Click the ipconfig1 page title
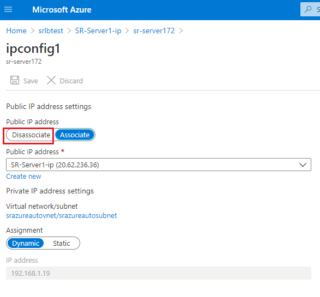320x297 pixels. click(x=33, y=49)
